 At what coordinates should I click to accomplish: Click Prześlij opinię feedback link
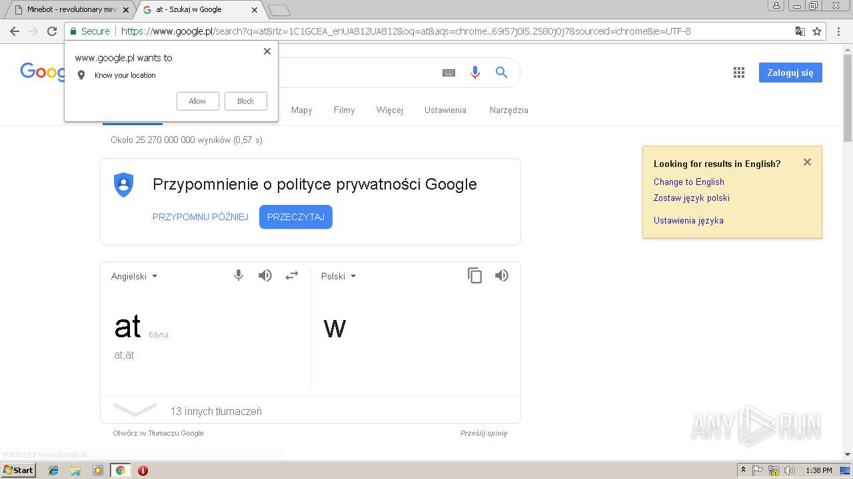[x=484, y=433]
